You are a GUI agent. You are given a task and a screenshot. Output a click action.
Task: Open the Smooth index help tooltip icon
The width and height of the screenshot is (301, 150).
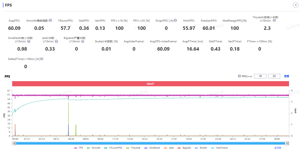[x=50, y=20]
